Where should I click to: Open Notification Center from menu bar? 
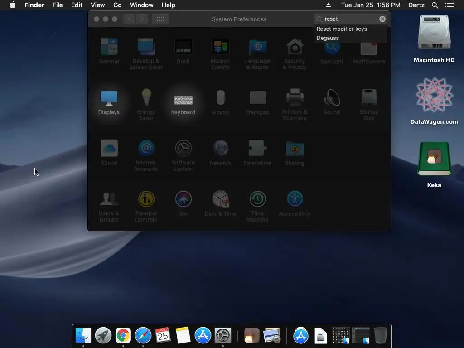[x=449, y=5]
